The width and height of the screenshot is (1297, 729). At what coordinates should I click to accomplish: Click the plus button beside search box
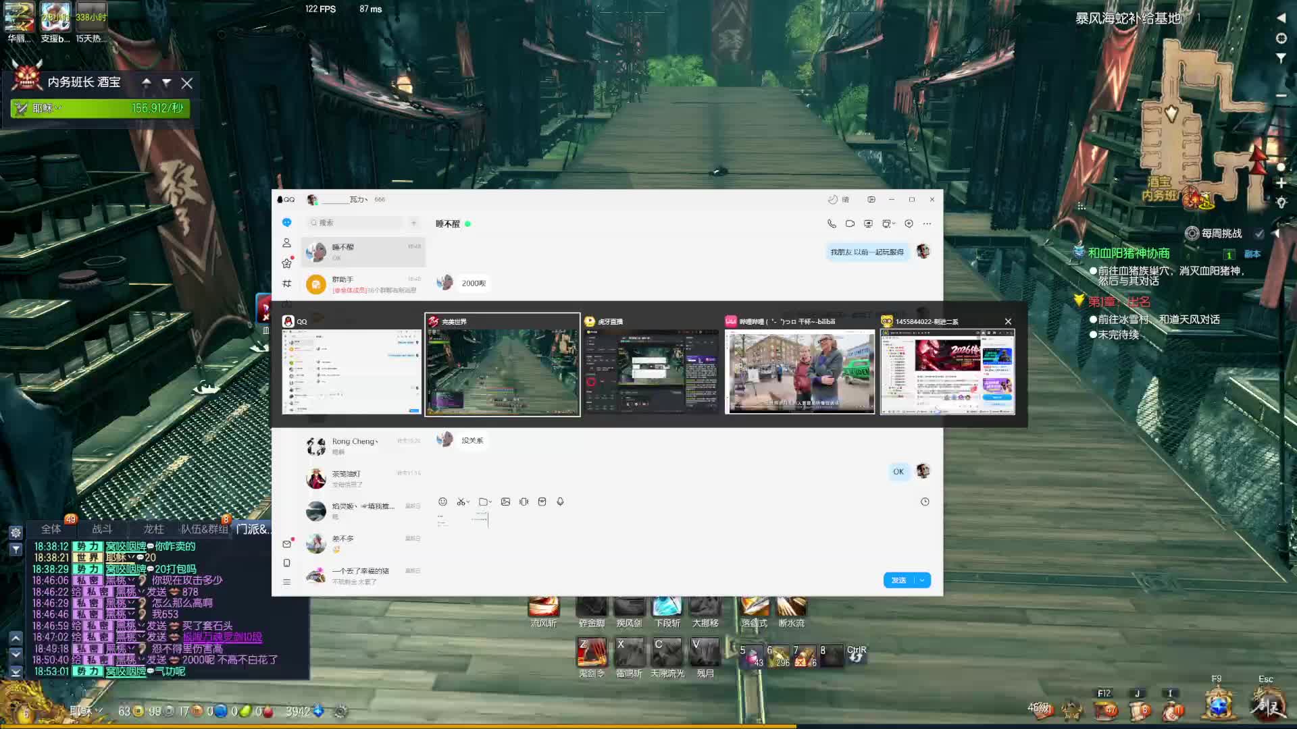pos(413,223)
